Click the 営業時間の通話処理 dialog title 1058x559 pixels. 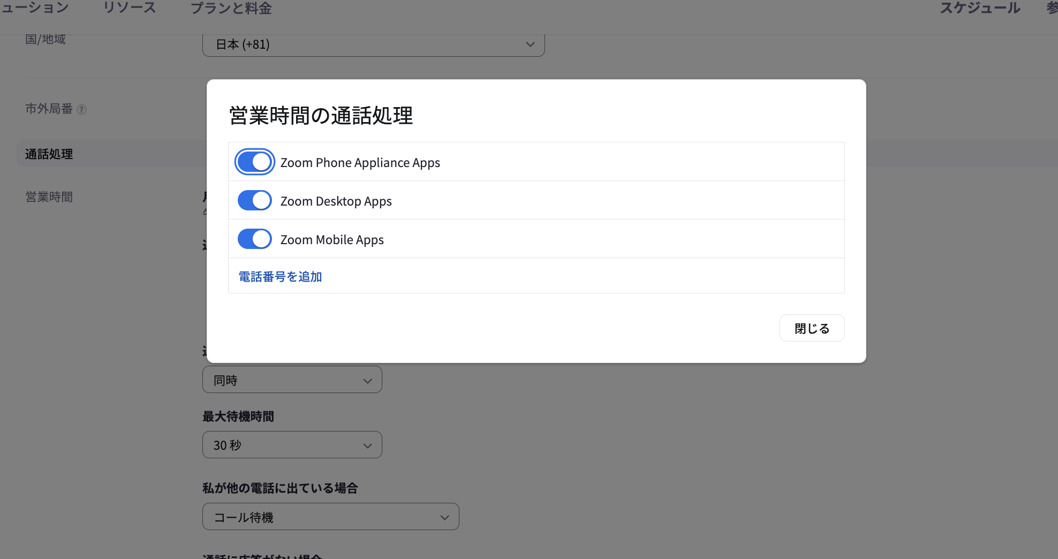tap(321, 115)
